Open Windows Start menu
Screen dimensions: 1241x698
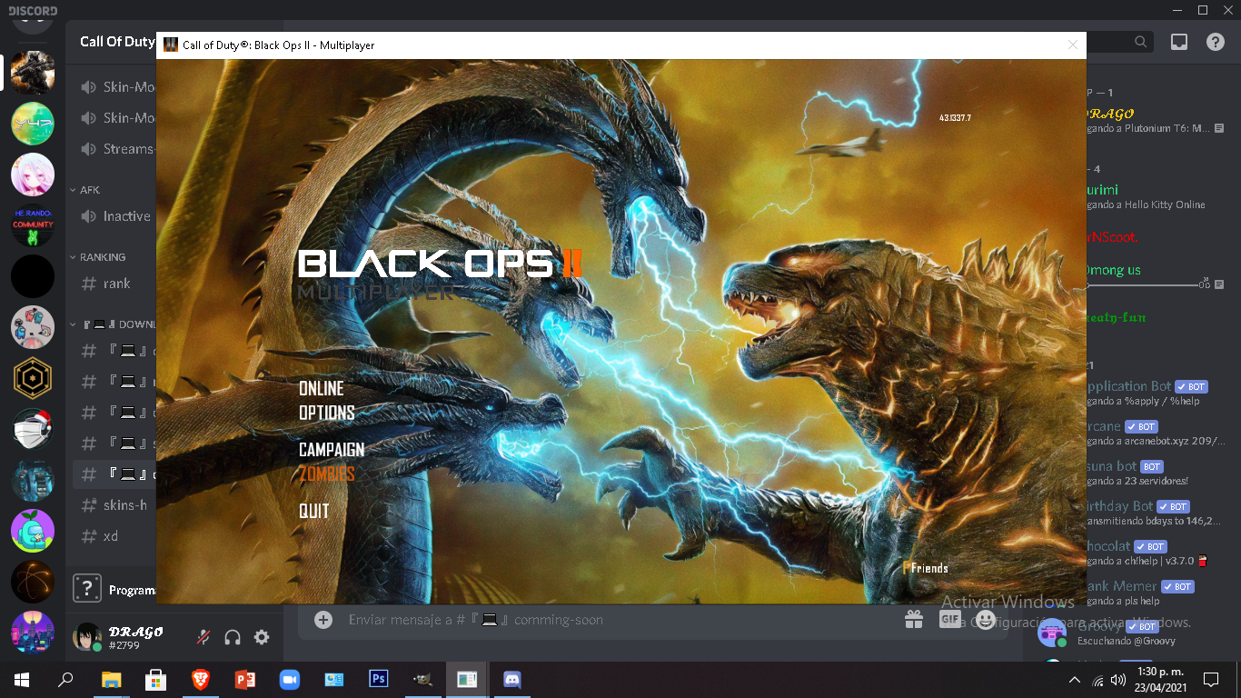pos(22,679)
